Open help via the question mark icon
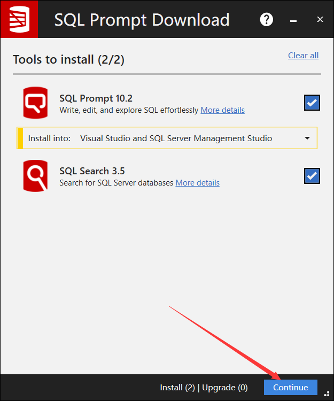Image resolution: width=334 pixels, height=401 pixels. pos(267,19)
